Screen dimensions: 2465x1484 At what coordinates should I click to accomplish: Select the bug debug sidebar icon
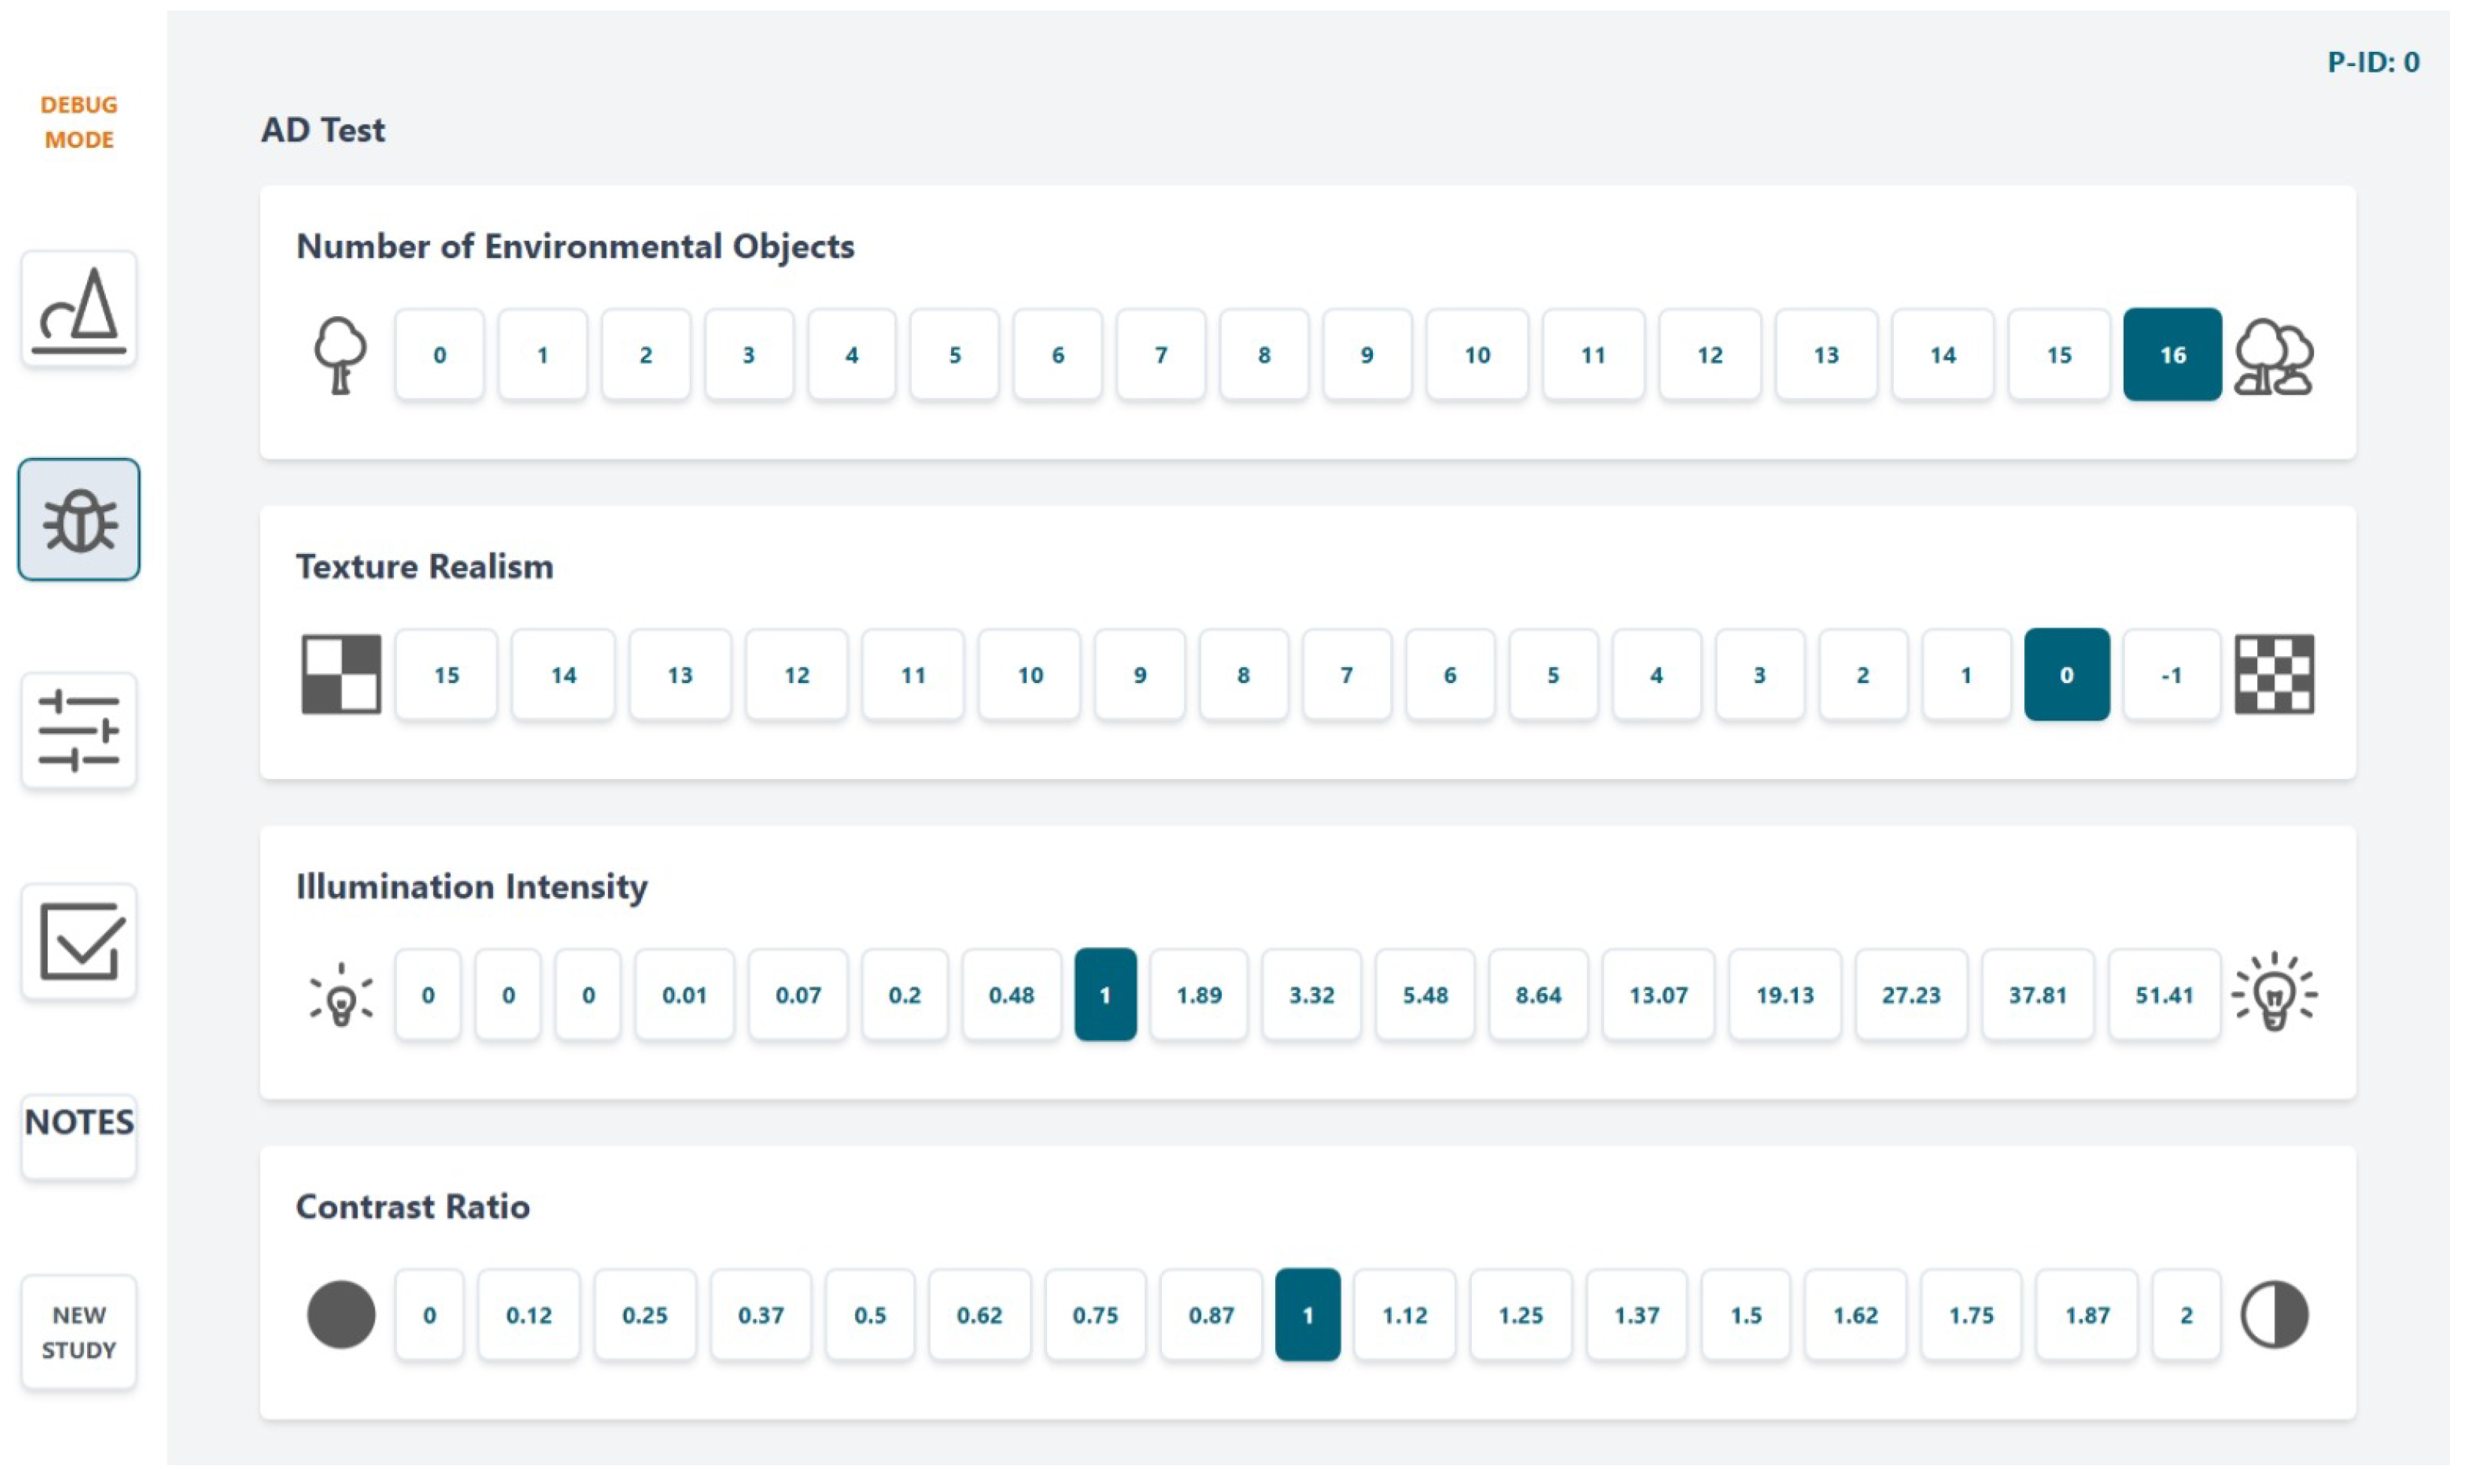click(x=79, y=520)
